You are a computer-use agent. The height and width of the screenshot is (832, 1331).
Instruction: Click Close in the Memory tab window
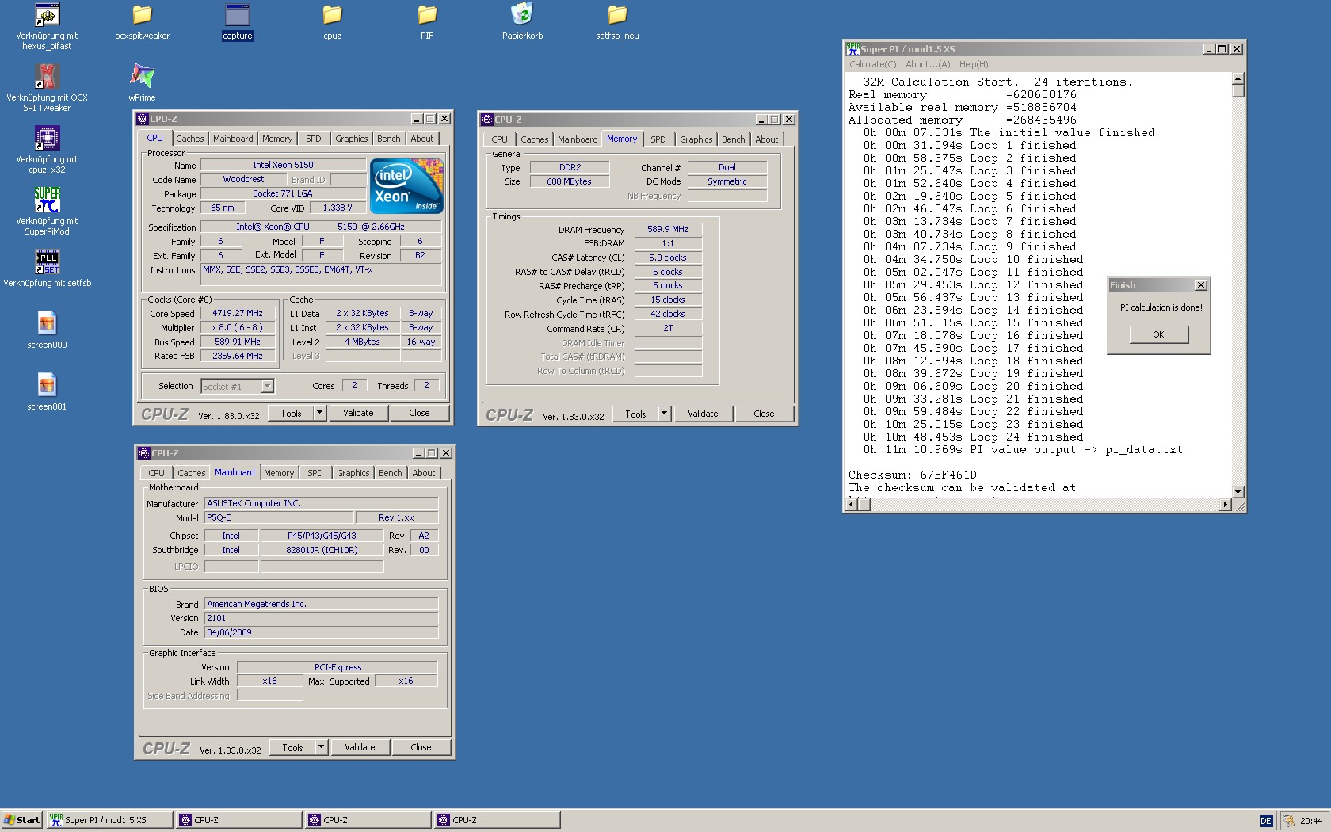click(764, 414)
